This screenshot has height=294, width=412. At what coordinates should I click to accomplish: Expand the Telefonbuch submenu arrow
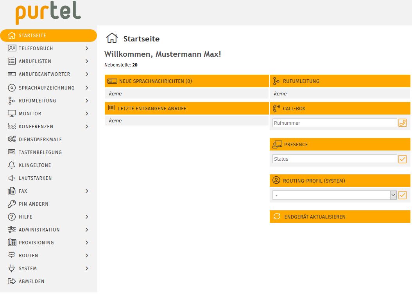(x=87, y=48)
